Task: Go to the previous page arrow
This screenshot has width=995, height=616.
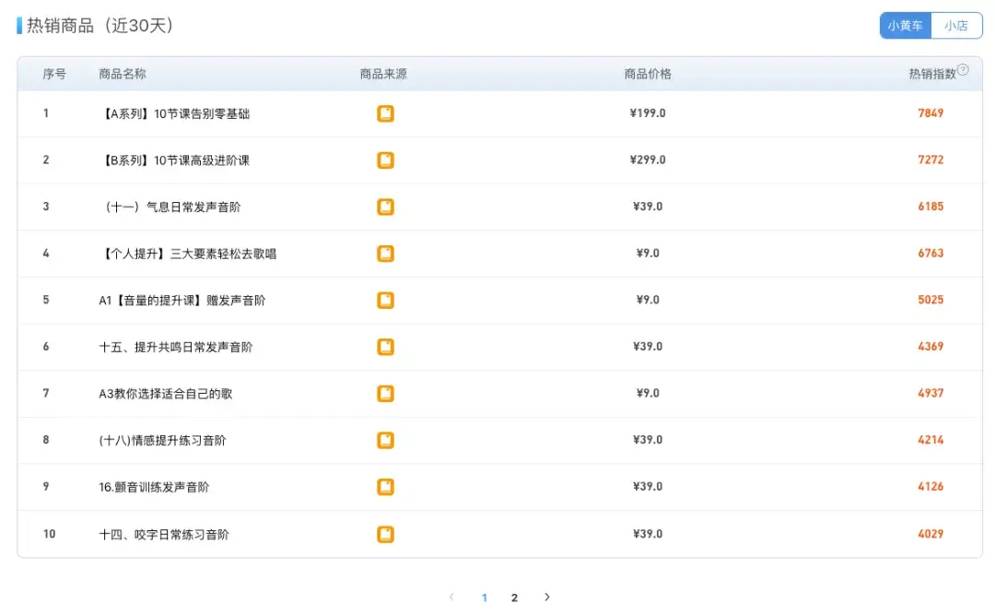Action: click(451, 598)
